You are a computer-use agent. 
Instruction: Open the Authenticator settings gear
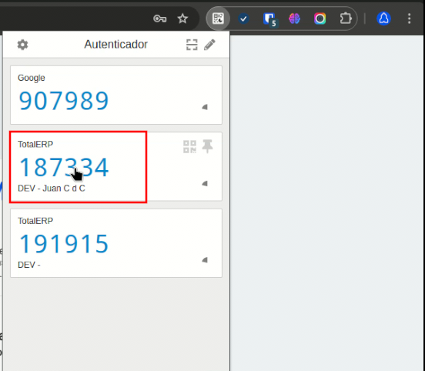point(22,45)
